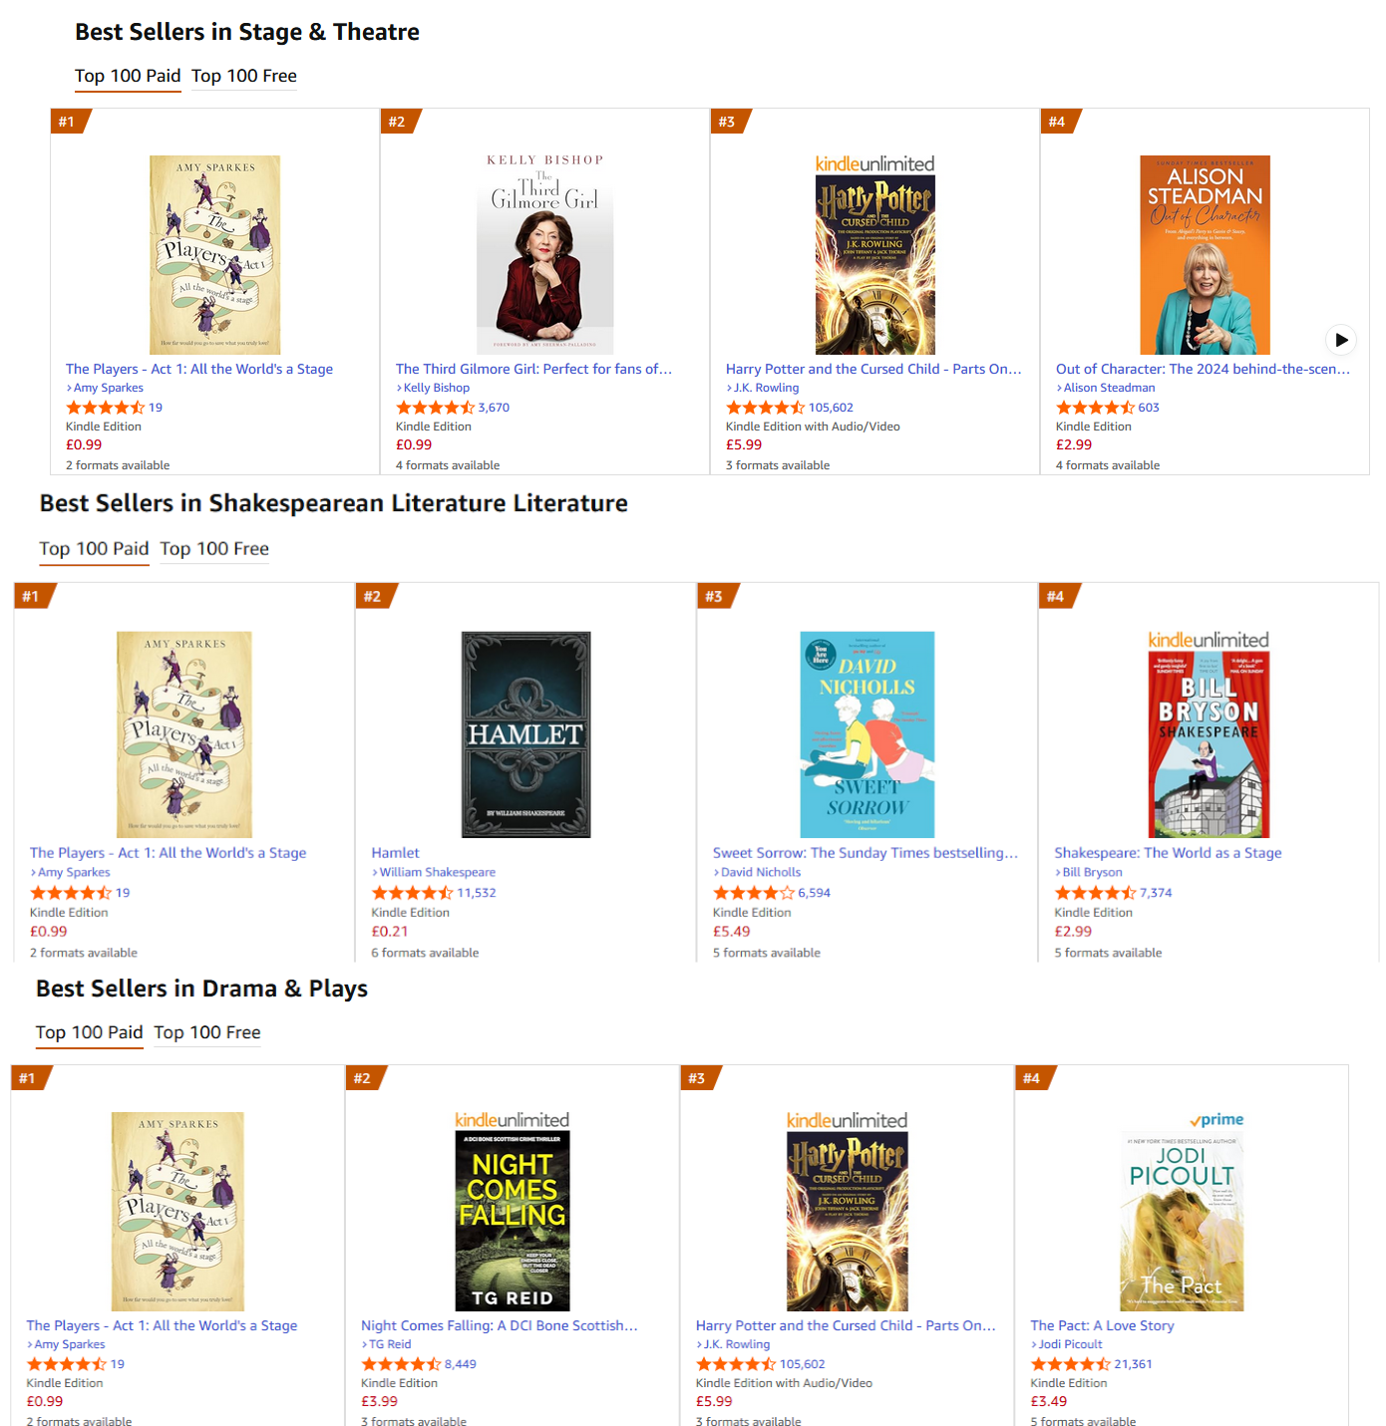Open author link Kelly Bishop
The image size is (1386, 1426).
pos(437,388)
